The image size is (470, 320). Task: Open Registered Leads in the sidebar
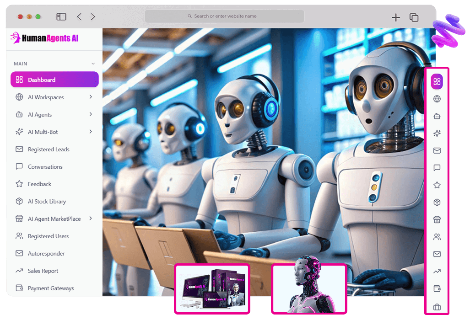click(49, 149)
